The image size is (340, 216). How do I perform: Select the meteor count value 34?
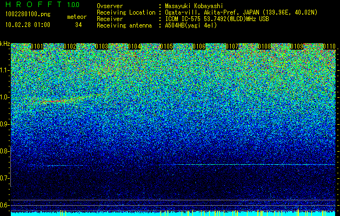(78, 25)
